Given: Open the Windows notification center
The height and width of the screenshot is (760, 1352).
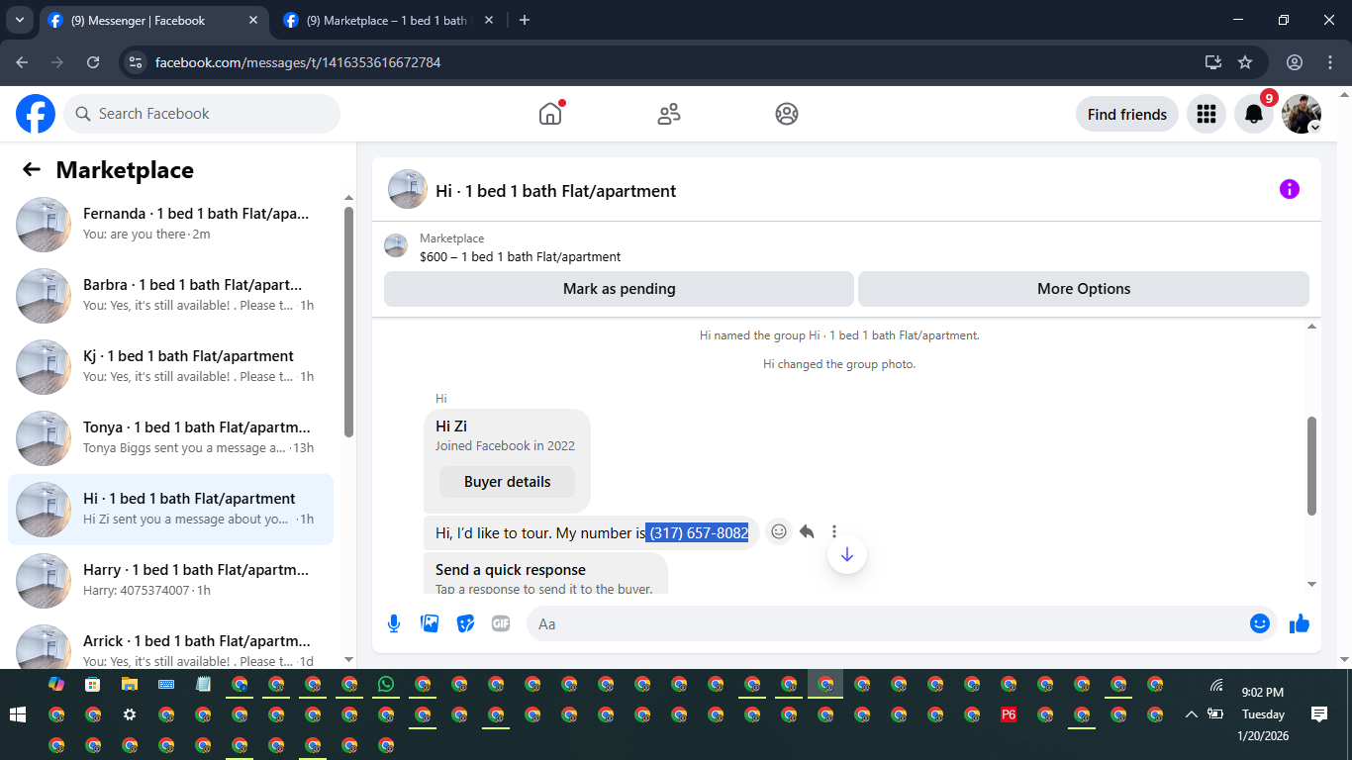Looking at the screenshot, I should click(1318, 714).
